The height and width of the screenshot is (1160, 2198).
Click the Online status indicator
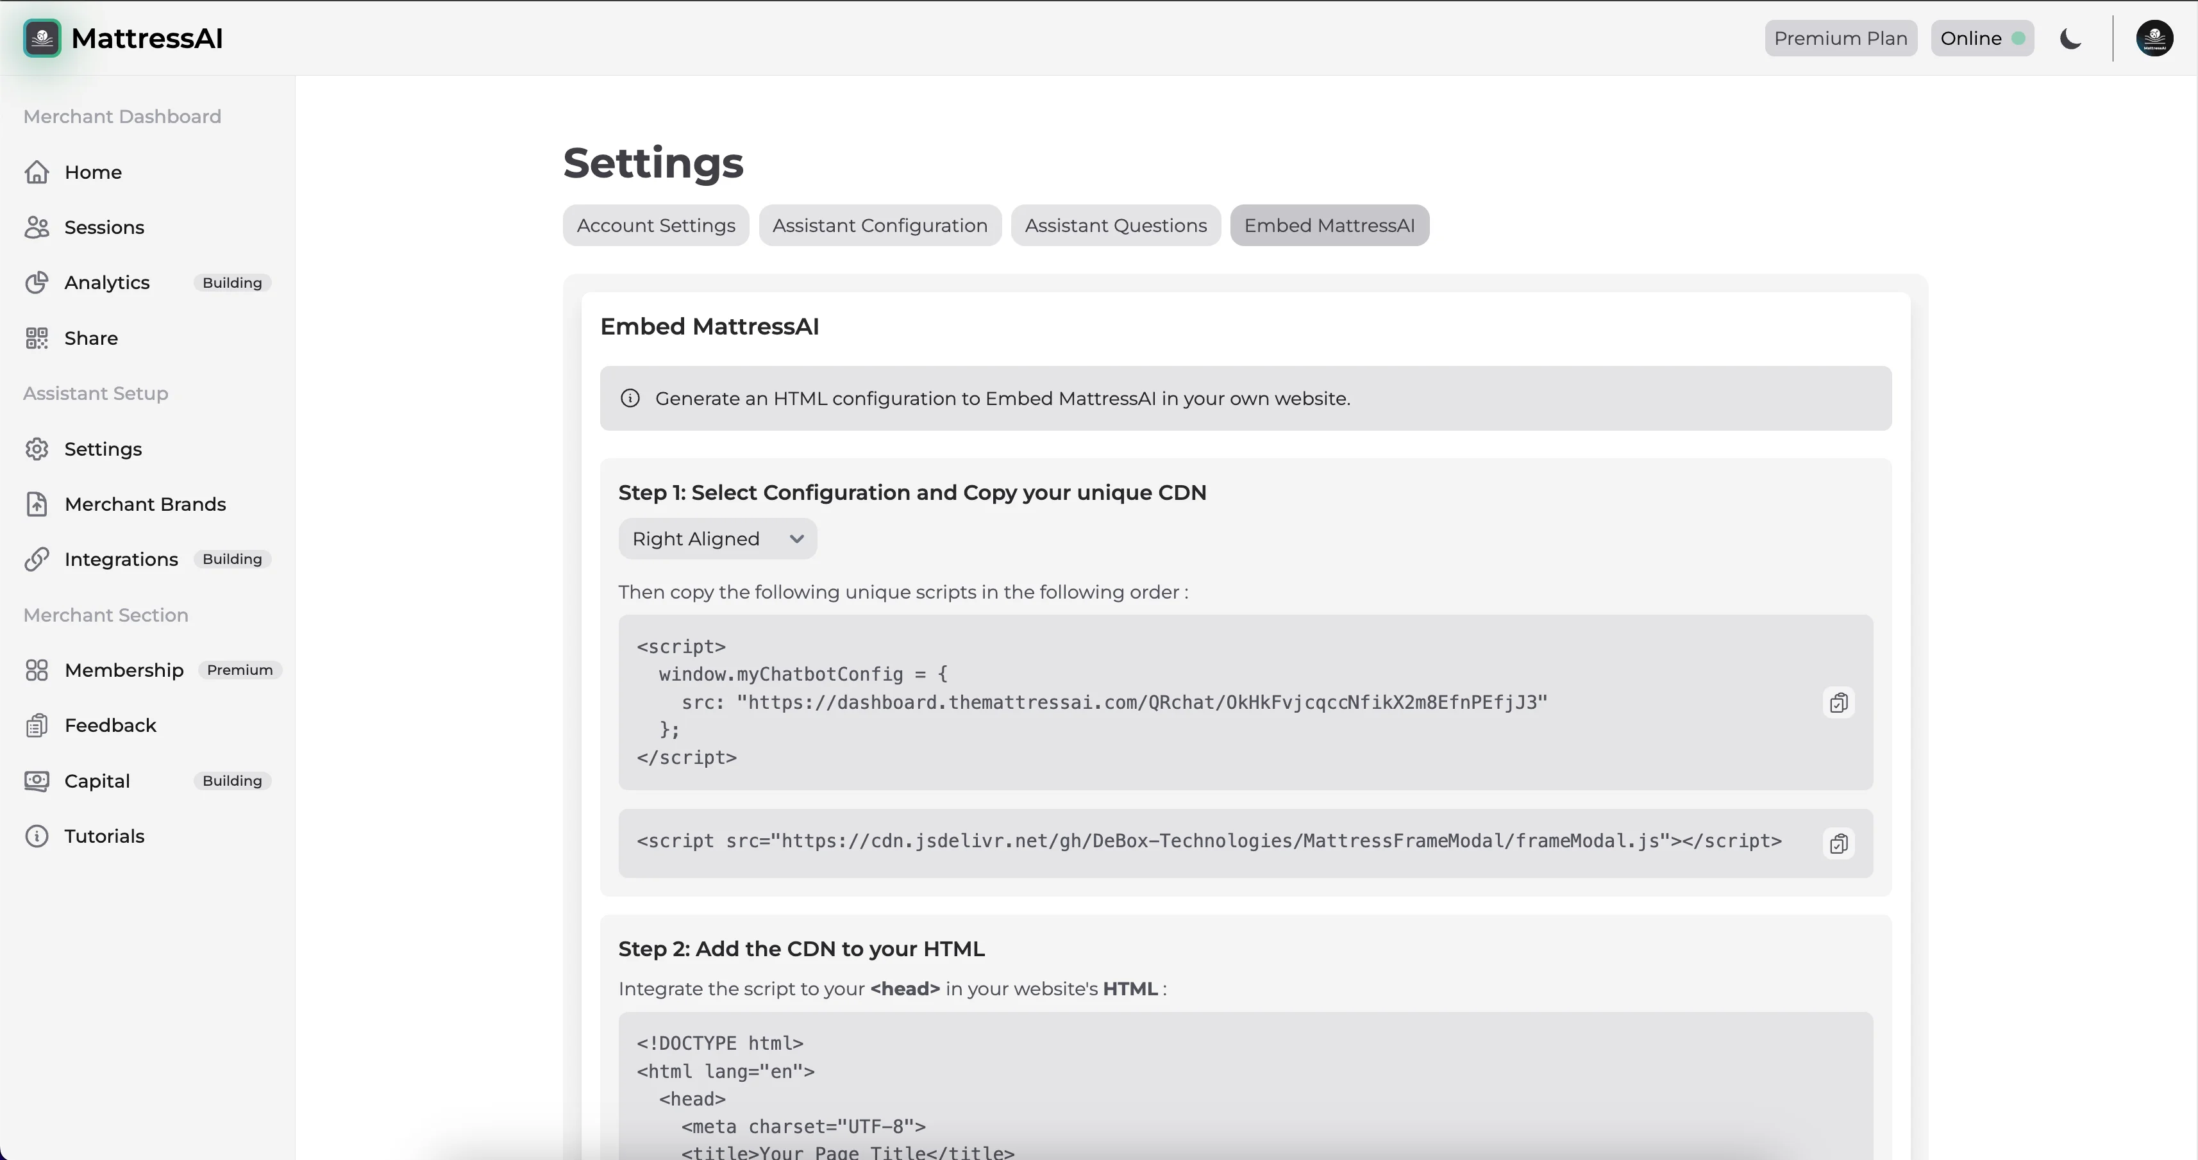click(x=1982, y=38)
